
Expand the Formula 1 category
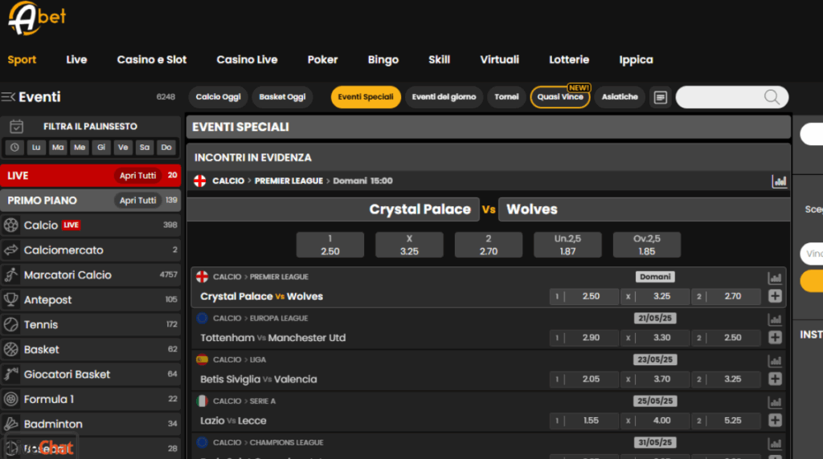(91, 400)
